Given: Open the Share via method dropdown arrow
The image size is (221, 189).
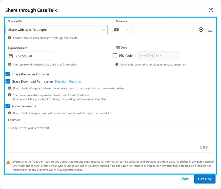Looking at the screenshot, I should [x=127, y=30].
